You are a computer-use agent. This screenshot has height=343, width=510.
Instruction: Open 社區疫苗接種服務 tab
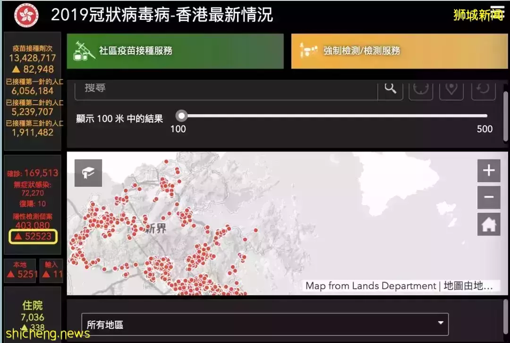[x=175, y=51]
